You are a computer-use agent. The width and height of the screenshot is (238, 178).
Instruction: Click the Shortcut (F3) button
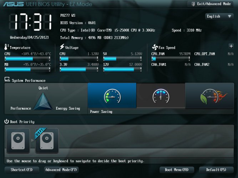tap(22, 170)
